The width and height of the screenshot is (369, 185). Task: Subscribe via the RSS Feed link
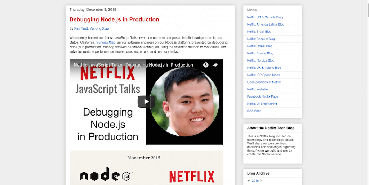click(254, 111)
